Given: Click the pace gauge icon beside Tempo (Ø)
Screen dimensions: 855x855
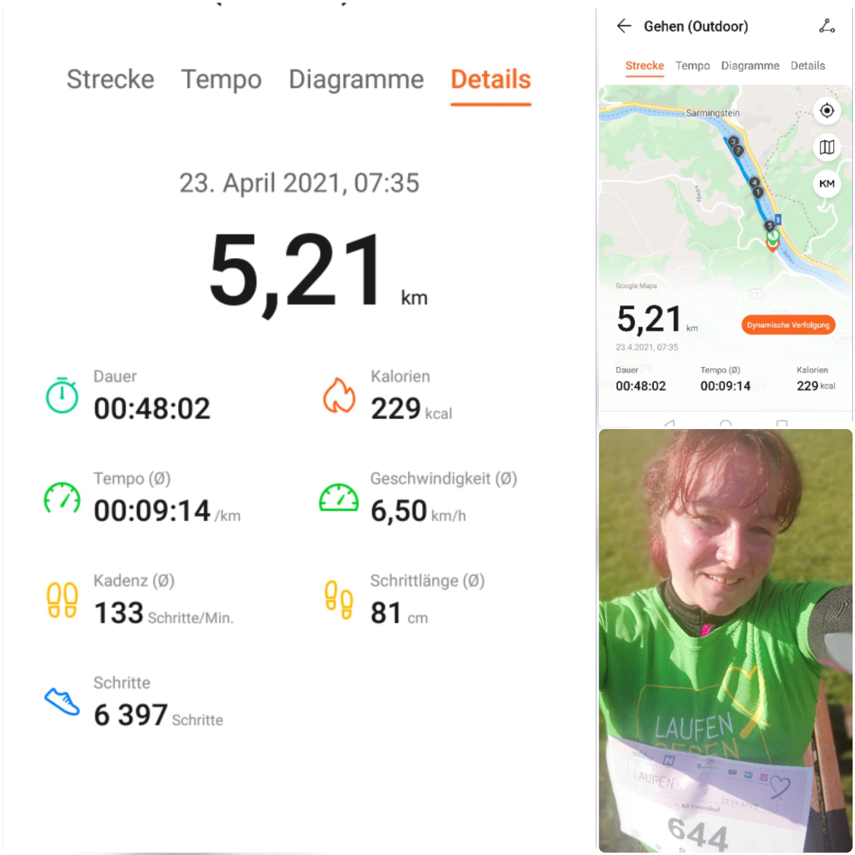Looking at the screenshot, I should click(x=62, y=498).
